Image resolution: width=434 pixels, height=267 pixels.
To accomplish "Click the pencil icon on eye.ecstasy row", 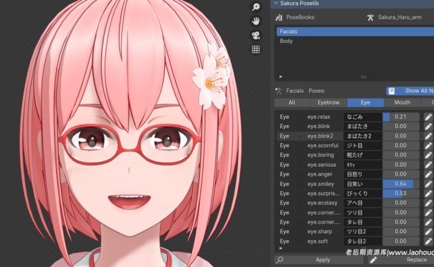I will (428, 203).
